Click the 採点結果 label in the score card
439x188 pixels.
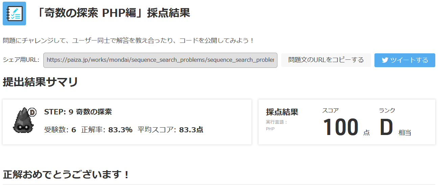point(282,112)
